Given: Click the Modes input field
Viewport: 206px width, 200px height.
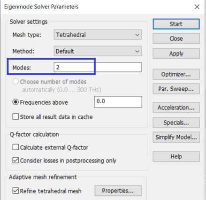Looking at the screenshot, I should click(x=98, y=67).
